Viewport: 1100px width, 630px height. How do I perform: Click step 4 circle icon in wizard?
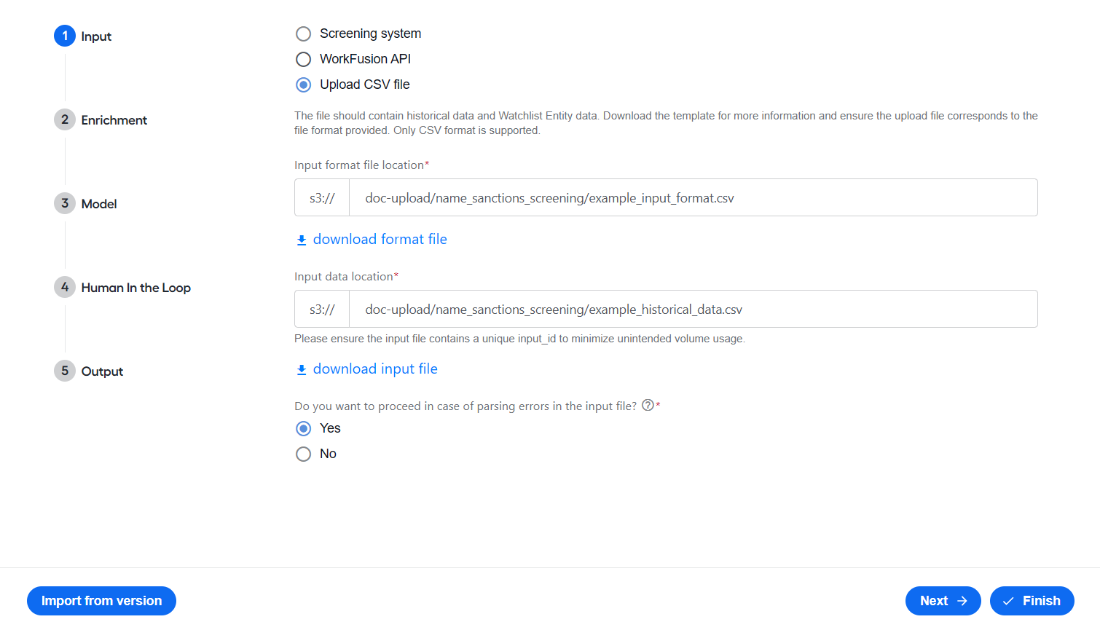click(x=65, y=287)
